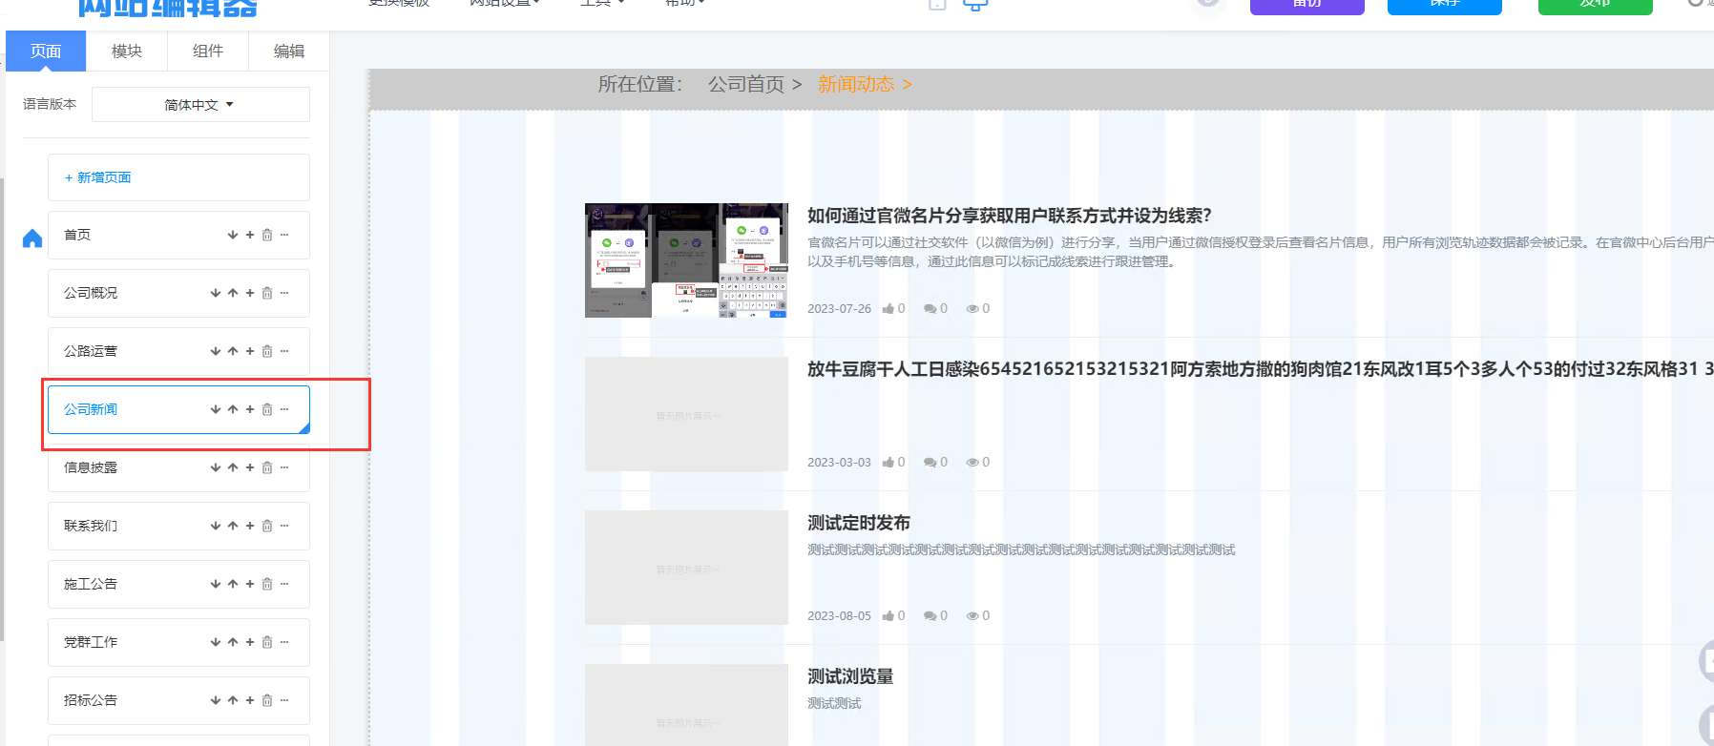Click the placeholder thumbnail beside 测试定时发布
The image size is (1714, 746).
tap(686, 568)
